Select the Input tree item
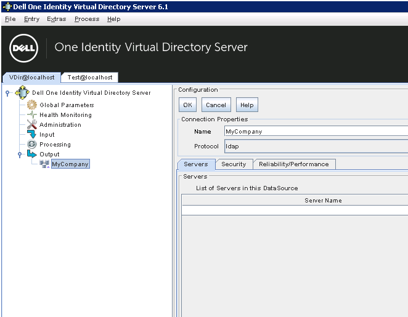Image resolution: width=408 pixels, height=317 pixels. [47, 135]
